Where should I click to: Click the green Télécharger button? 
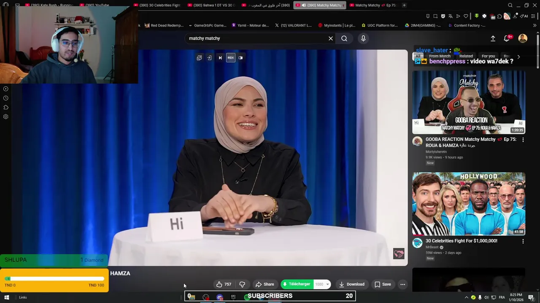(297, 284)
